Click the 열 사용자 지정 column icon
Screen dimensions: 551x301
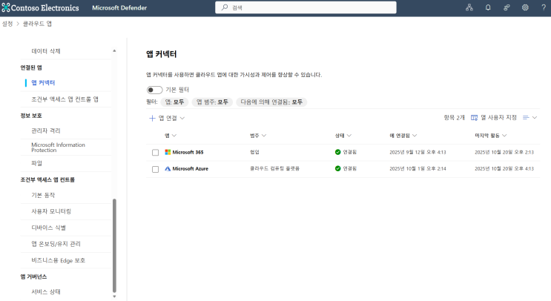pyautogui.click(x=474, y=118)
